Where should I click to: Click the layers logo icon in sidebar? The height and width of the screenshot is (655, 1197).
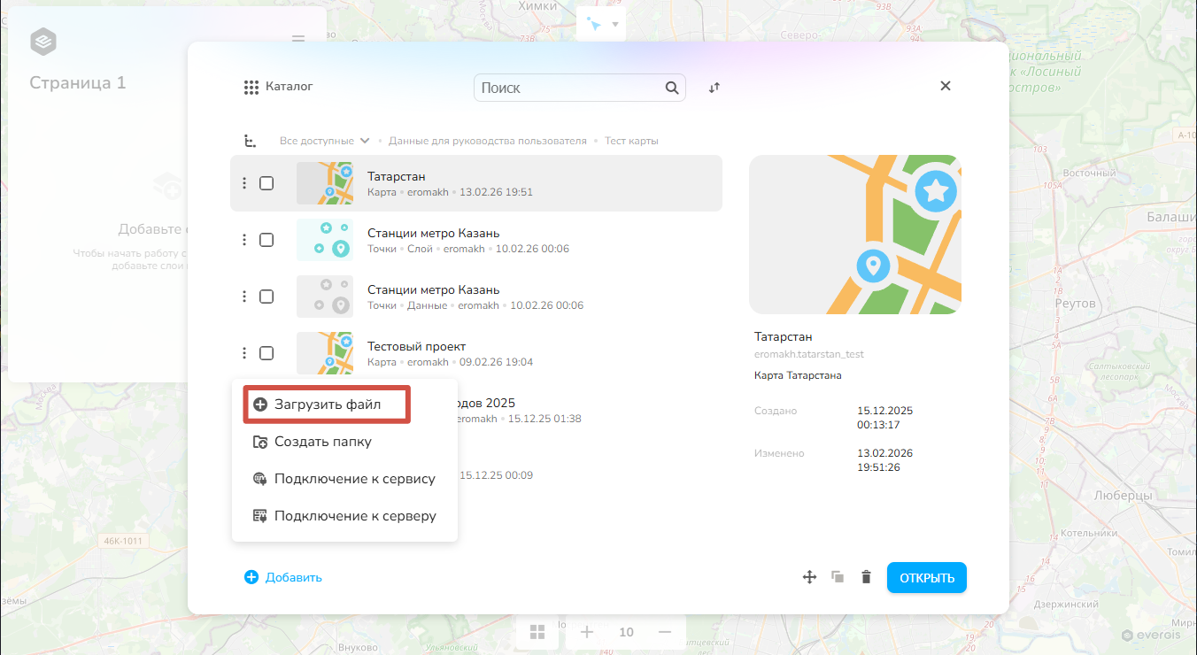[x=43, y=41]
